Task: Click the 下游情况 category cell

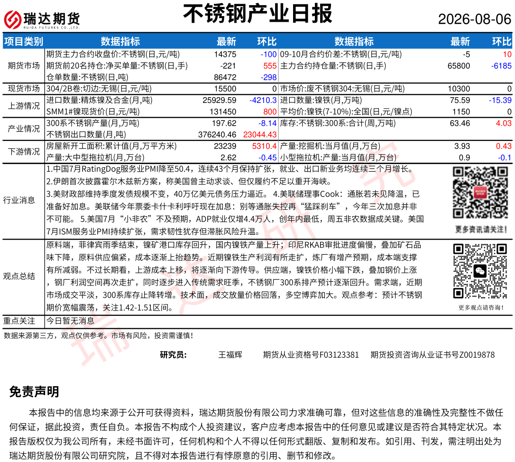Action: 24,151
